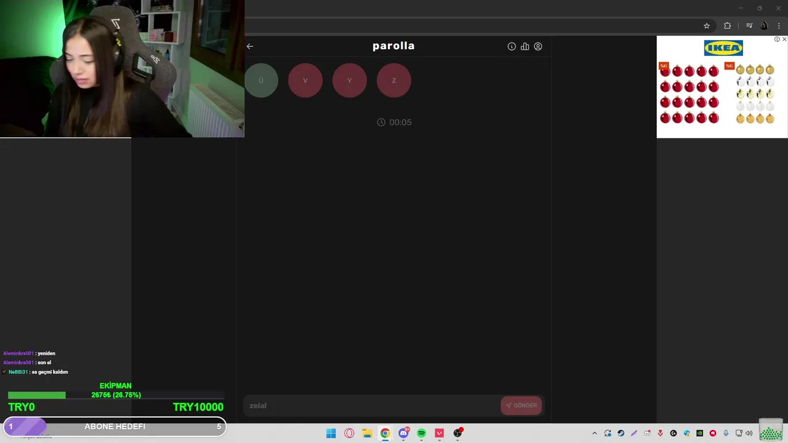Go back with the parolla arrow

249,46
